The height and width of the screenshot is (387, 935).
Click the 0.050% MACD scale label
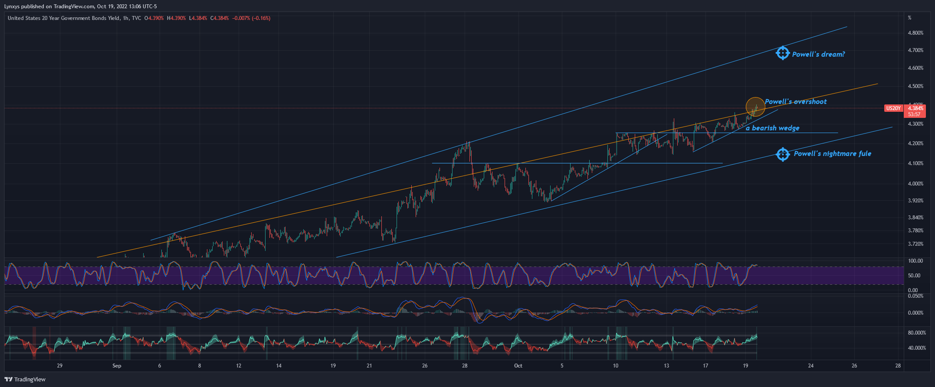pyautogui.click(x=915, y=296)
